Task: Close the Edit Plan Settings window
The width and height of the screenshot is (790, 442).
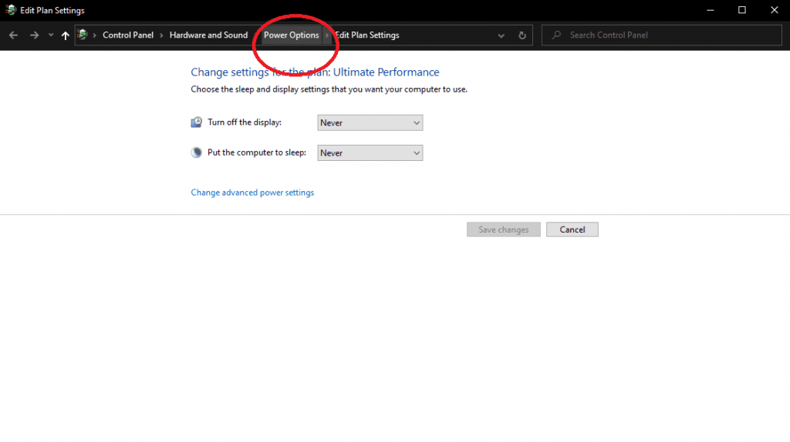Action: (x=775, y=10)
